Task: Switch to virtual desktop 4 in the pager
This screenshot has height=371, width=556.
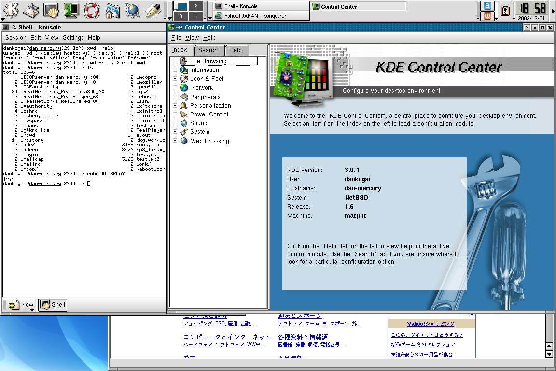Action: click(195, 16)
